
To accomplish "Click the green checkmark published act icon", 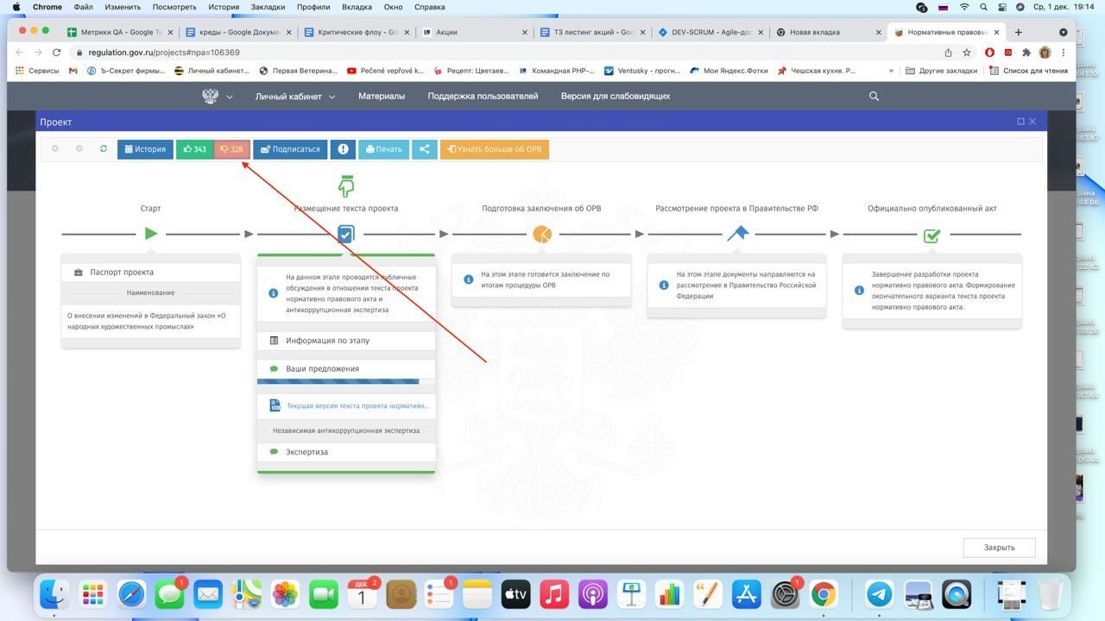I will tap(931, 235).
